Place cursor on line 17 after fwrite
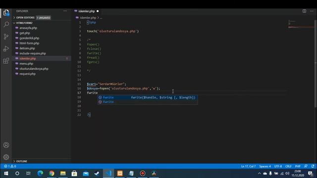The width and height of the screenshot is (317, 178). coord(98,93)
